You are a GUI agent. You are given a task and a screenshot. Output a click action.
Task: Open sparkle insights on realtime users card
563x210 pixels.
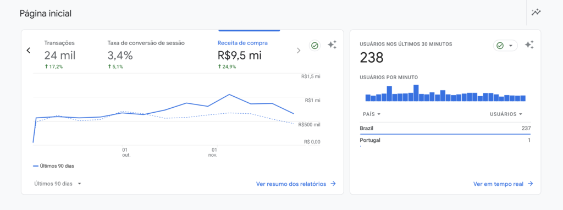coord(529,45)
